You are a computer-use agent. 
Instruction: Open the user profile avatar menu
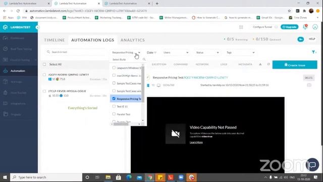tap(315, 27)
